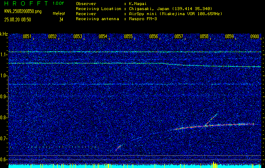The width and height of the screenshot is (265, 168).
Task: Click the 0851 time marker
Action: pos(27,37)
